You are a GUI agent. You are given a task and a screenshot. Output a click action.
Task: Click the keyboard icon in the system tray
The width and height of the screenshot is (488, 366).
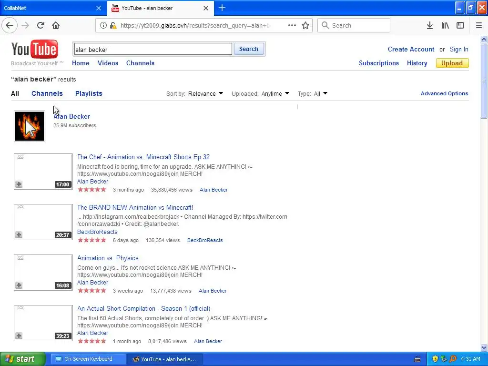tap(417, 359)
